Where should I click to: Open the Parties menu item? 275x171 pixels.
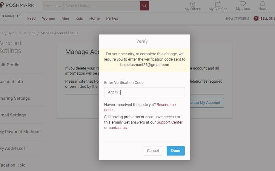tap(112, 19)
